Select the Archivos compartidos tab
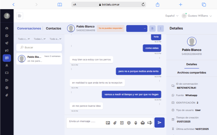Viewport: 217px width, 135px height. [191, 73]
